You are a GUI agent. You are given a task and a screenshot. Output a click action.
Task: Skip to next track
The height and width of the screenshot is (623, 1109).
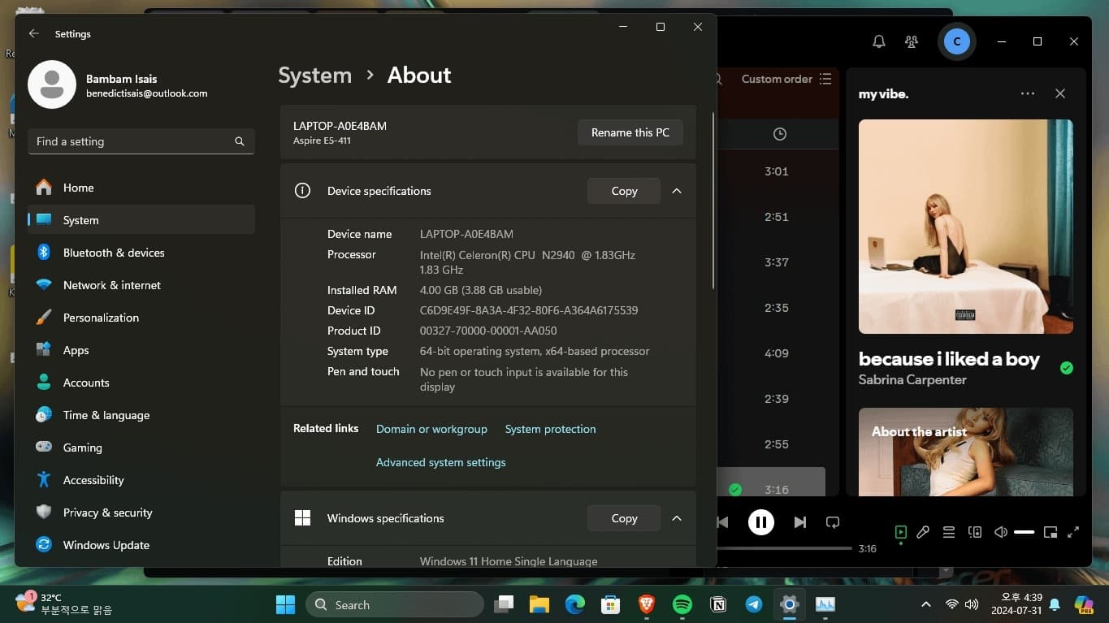coord(800,522)
